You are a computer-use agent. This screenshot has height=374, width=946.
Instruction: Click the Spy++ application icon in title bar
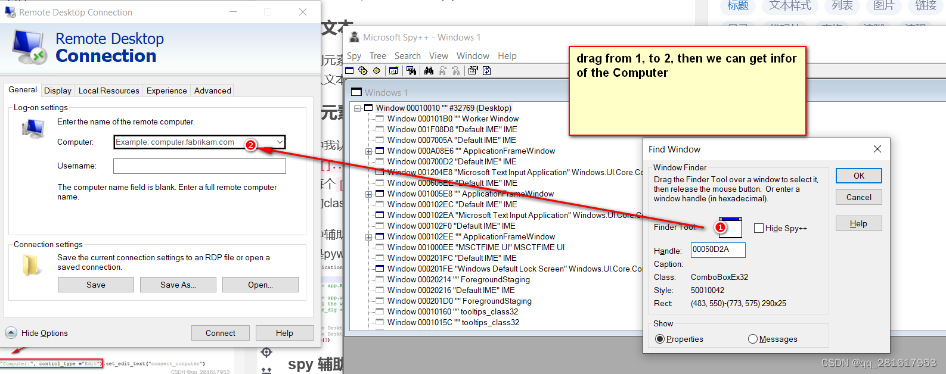(x=354, y=37)
